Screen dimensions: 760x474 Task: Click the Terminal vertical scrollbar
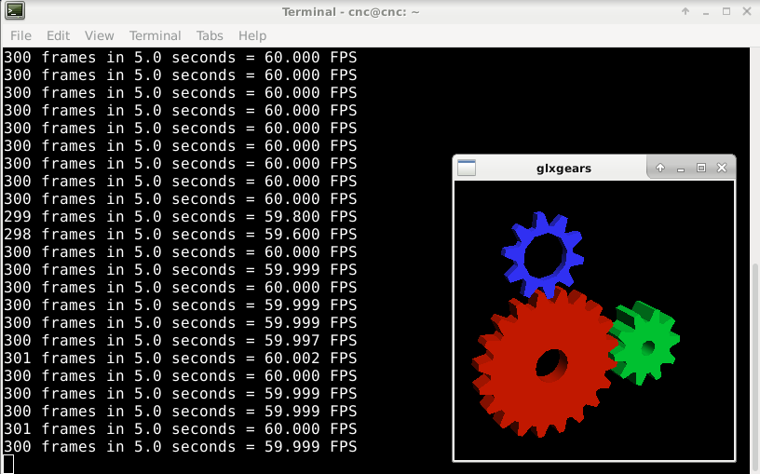pyautogui.click(x=755, y=369)
